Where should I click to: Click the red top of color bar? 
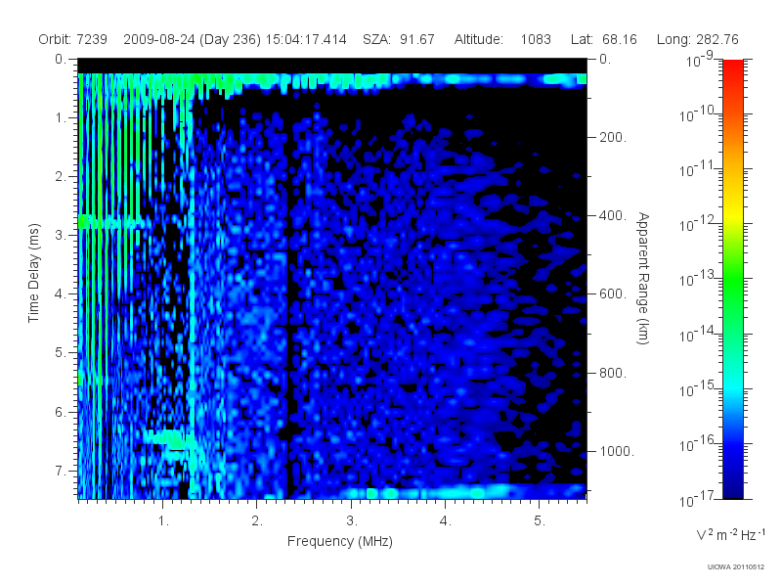(x=732, y=77)
